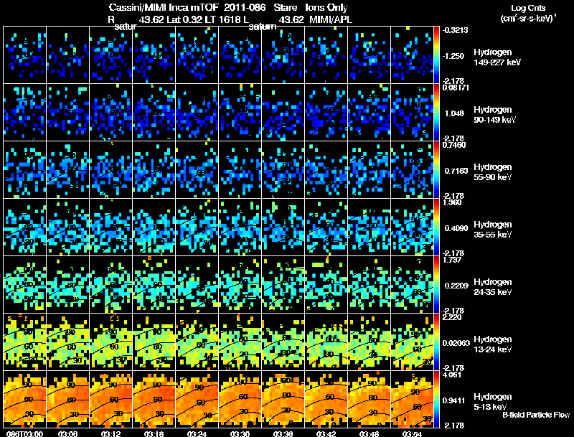574x437 pixels.
Task: Open the 13-24 keV panel at 03:30
Action: [x=240, y=342]
